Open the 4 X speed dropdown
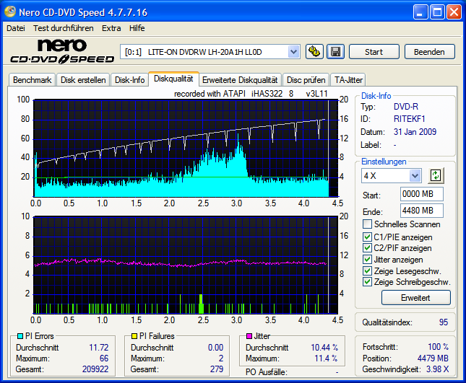466x383 pixels. click(415, 175)
